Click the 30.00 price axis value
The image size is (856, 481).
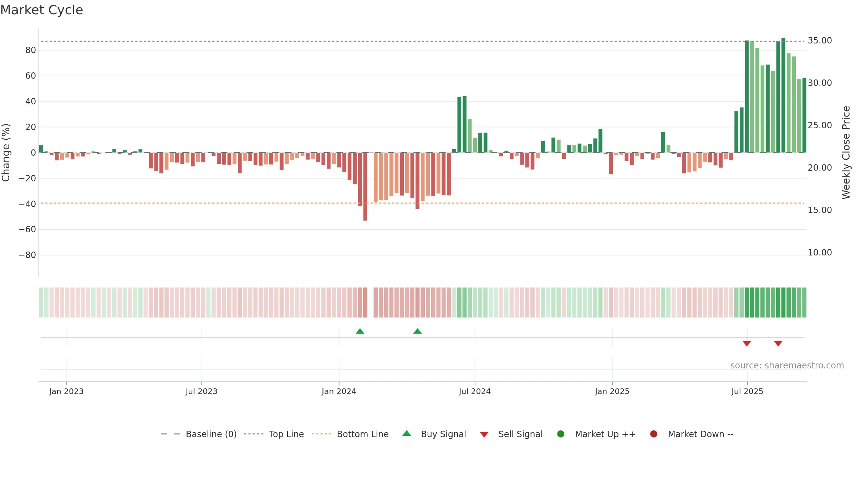click(820, 83)
